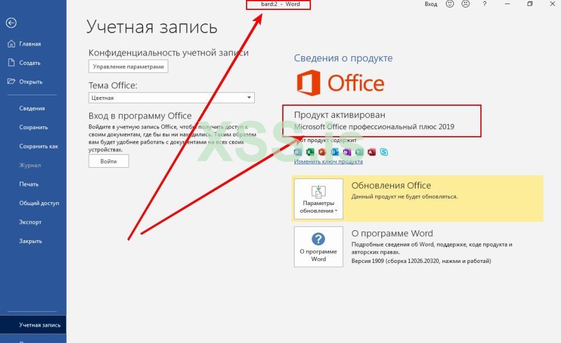This screenshot has width=561, height=343.
Task: Click the PowerPoint app icon in product list
Action: [323, 152]
